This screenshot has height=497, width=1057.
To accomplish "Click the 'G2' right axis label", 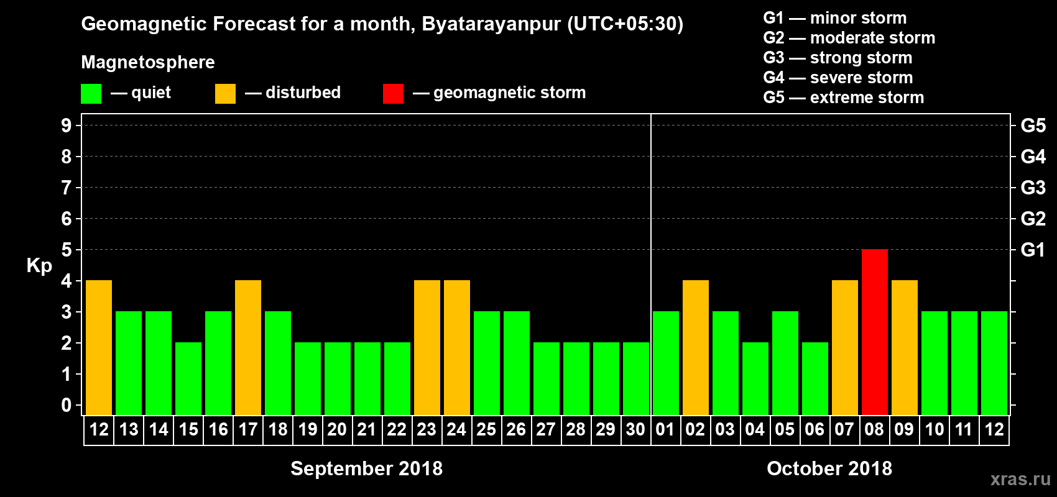I will [1033, 219].
